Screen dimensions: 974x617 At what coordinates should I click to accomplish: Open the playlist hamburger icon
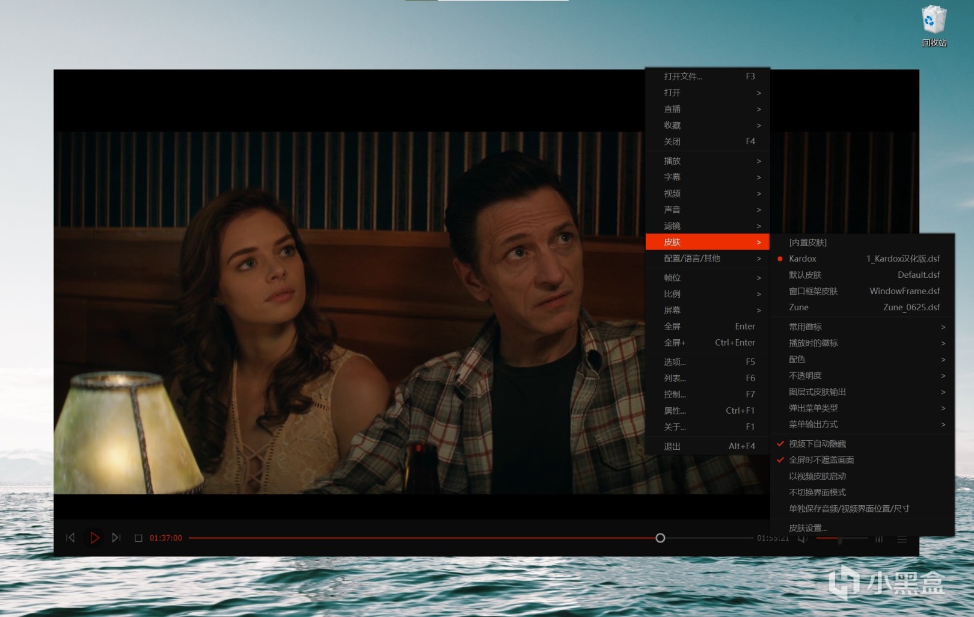pos(902,539)
